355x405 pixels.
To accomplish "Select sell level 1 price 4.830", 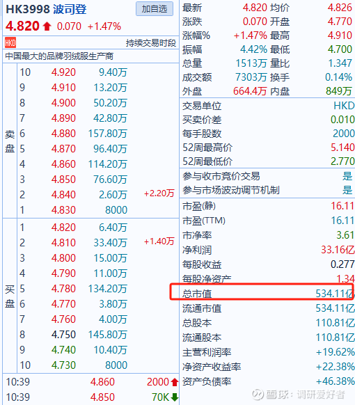I will tap(63, 210).
